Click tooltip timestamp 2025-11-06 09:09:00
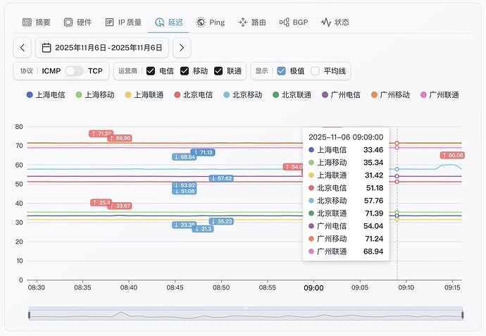Image resolution: width=486 pixels, height=336 pixels. tap(346, 137)
